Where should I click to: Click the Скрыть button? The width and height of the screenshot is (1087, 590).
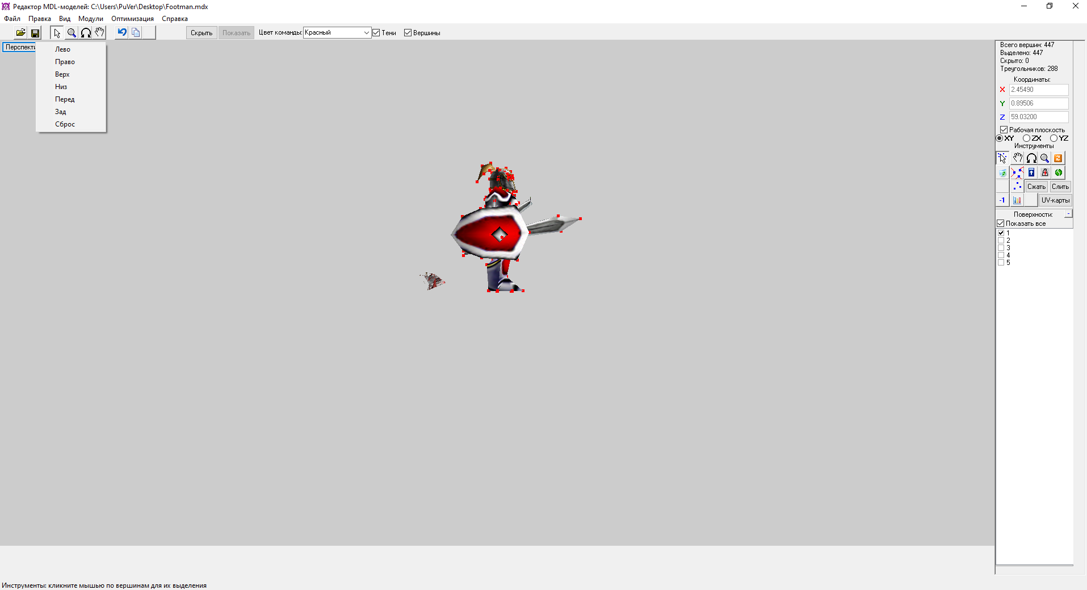tap(202, 33)
